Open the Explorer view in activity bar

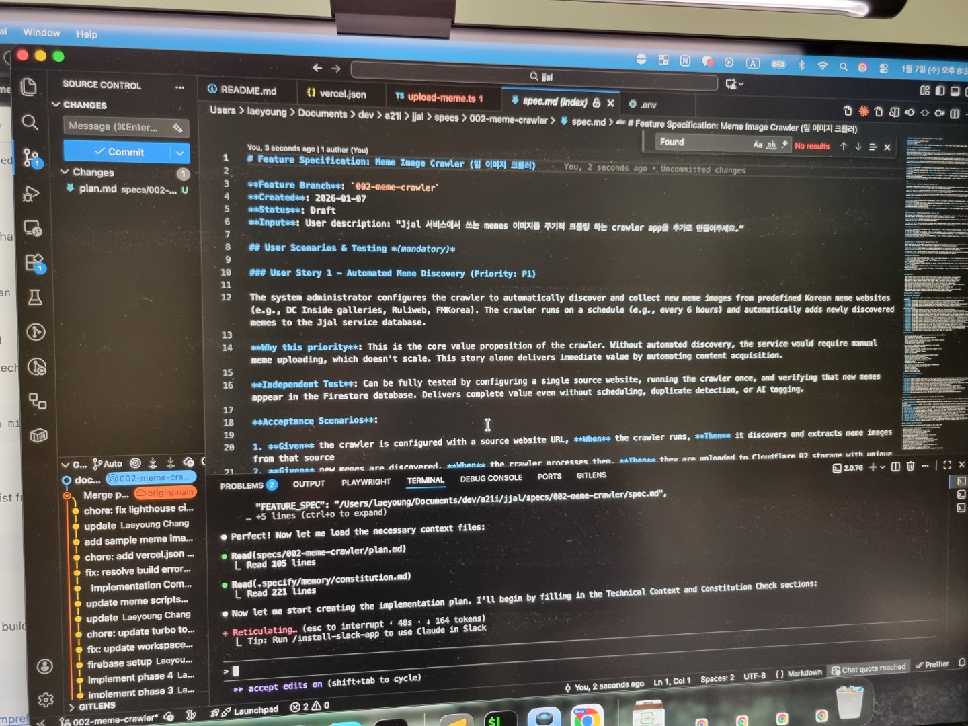pos(29,87)
